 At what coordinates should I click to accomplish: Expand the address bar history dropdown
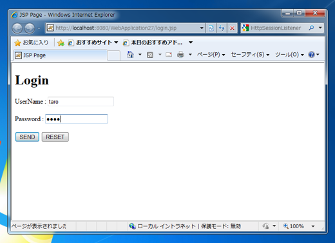click(x=202, y=28)
